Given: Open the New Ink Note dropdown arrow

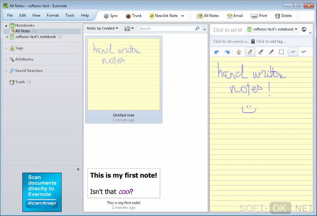Looking at the screenshot, I should coord(182,16).
